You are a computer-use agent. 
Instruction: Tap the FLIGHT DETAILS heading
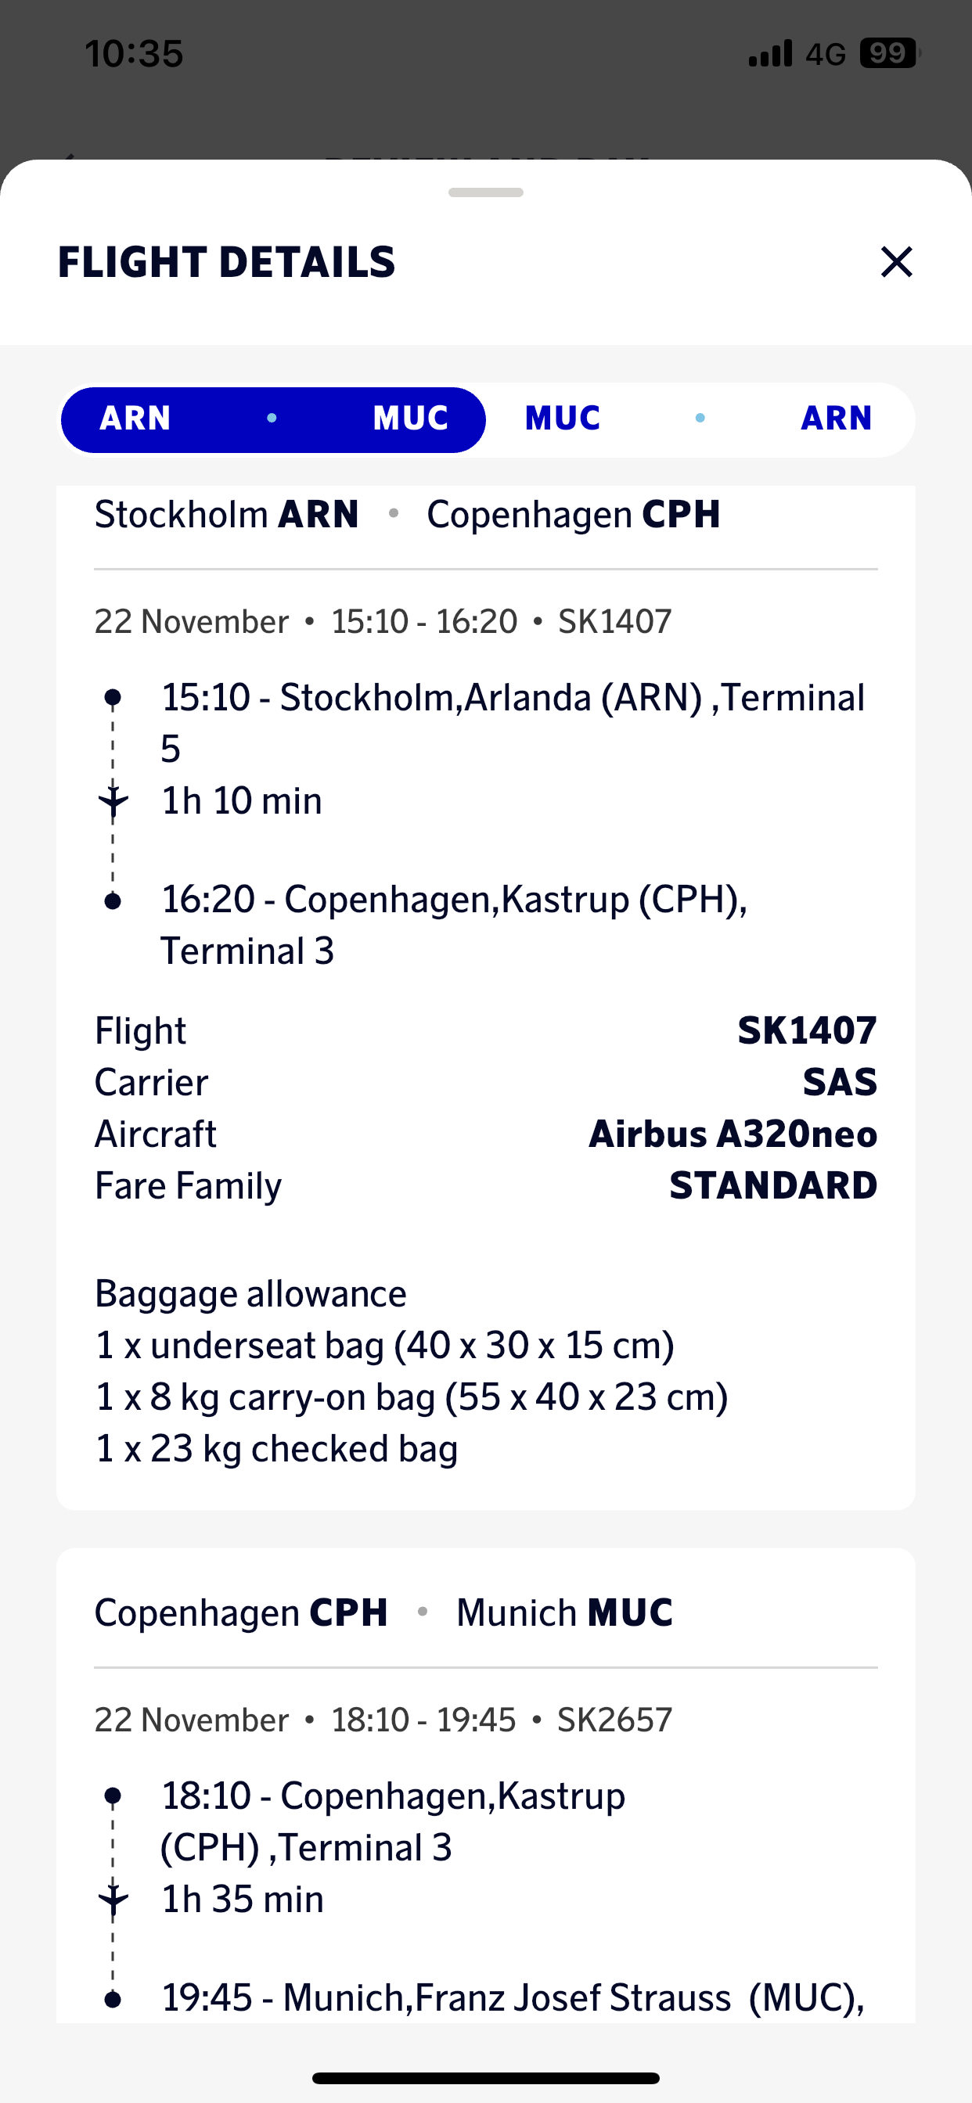click(226, 262)
